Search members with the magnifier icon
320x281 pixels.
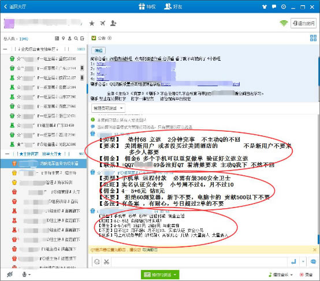76,38
